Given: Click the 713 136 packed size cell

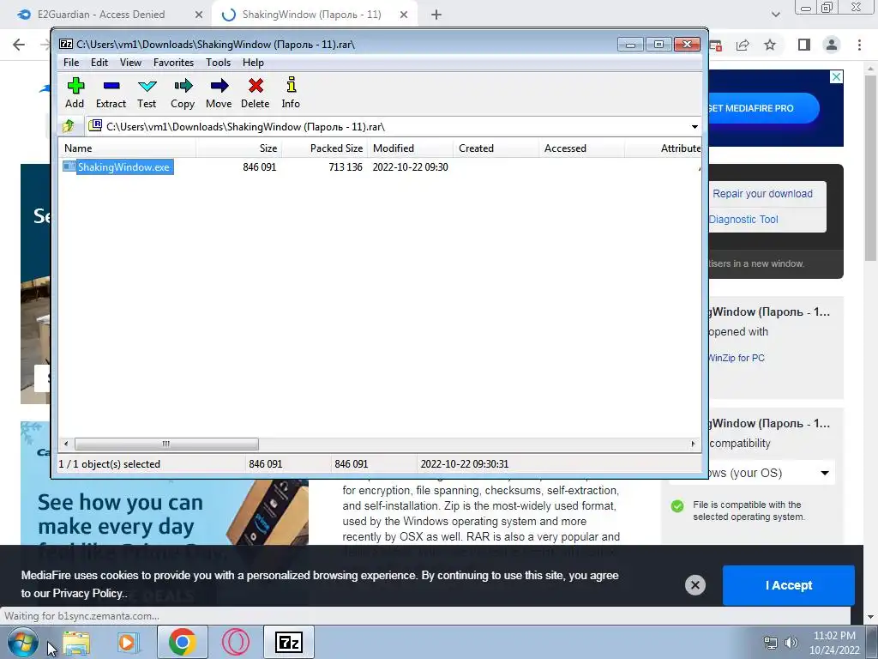Looking at the screenshot, I should tap(346, 167).
